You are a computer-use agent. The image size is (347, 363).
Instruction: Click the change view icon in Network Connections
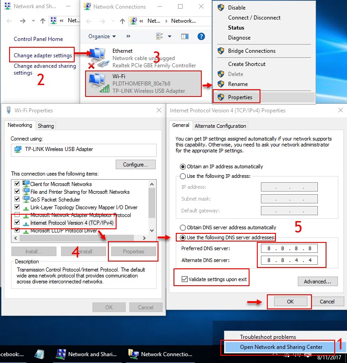coord(159,36)
